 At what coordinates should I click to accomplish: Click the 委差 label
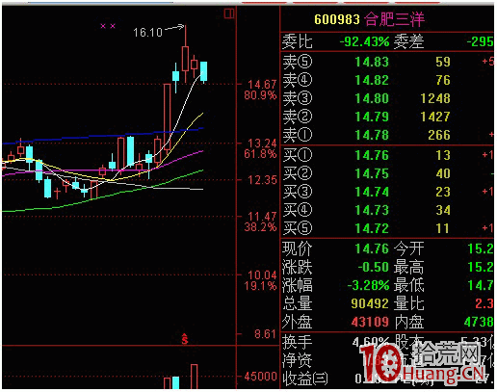[408, 41]
